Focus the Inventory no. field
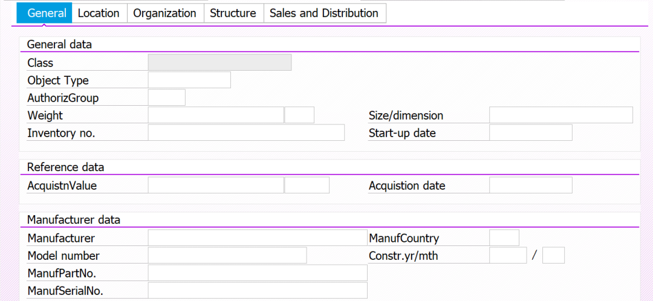Screen dimensions: 653x301 point(246,133)
